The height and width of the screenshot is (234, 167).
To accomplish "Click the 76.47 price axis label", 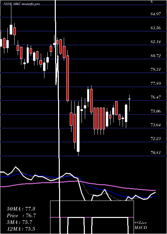I will pos(156,97).
